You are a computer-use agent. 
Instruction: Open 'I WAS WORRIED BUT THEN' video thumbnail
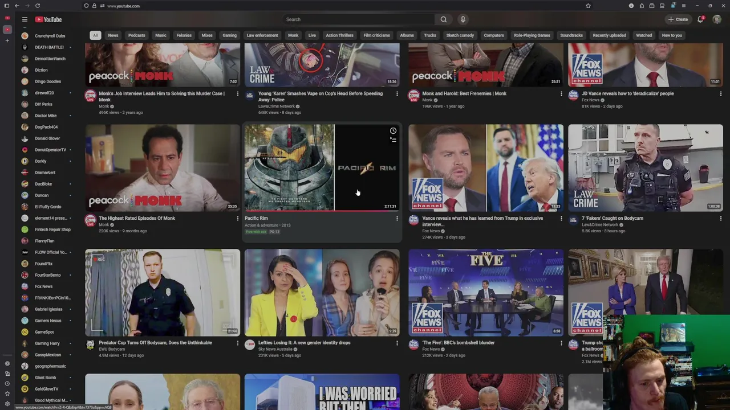322,392
